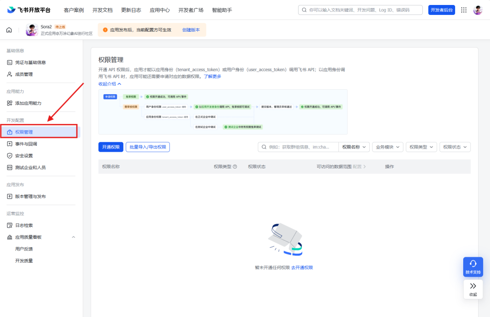Open 客户案例 in top navigation
This screenshot has width=490, height=317.
74,10
